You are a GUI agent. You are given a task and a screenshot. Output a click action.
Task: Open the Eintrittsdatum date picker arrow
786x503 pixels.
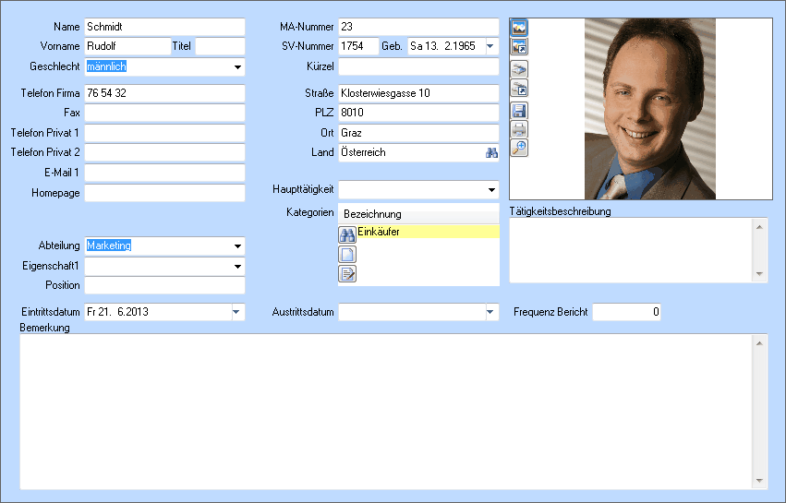(236, 312)
